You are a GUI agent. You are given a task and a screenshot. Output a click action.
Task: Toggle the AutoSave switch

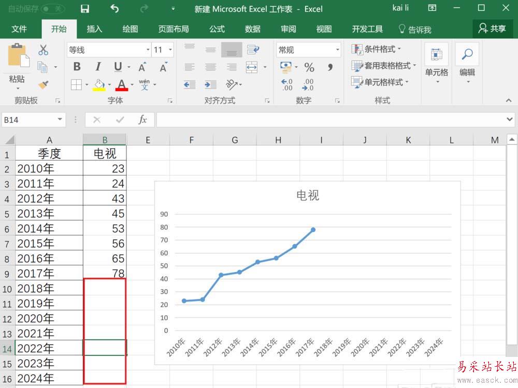click(53, 9)
